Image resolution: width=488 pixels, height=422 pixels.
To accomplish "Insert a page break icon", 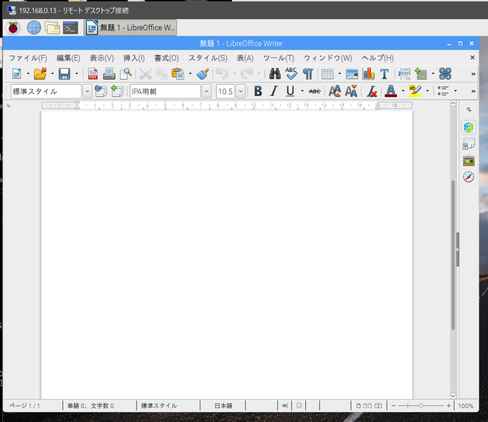I will point(404,74).
